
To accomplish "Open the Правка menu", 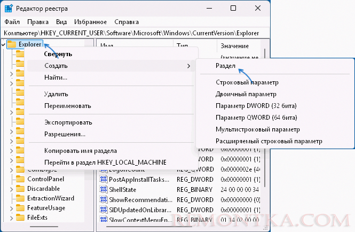I will (38, 22).
